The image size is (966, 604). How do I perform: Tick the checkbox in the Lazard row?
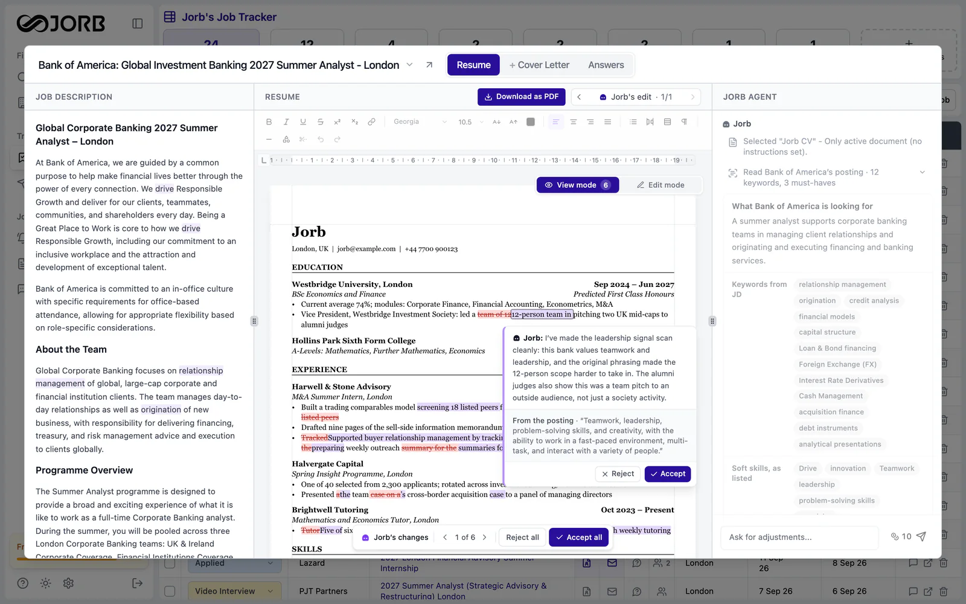point(170,563)
